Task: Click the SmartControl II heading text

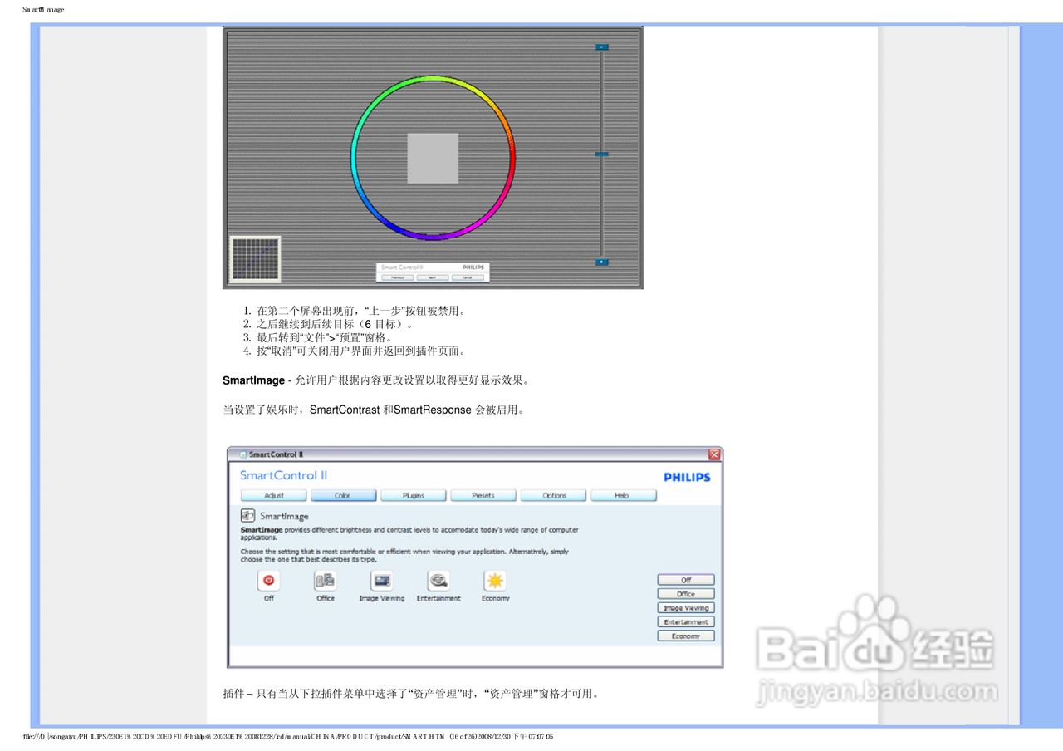Action: 284,475
